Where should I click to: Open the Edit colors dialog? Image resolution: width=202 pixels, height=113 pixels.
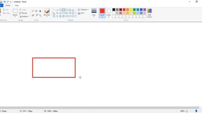coord(150,13)
